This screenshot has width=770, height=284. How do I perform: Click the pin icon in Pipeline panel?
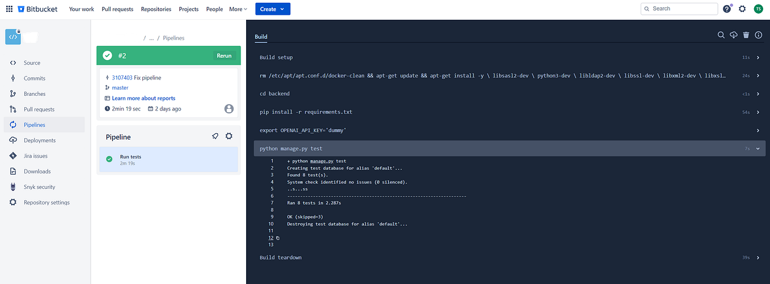tap(215, 136)
